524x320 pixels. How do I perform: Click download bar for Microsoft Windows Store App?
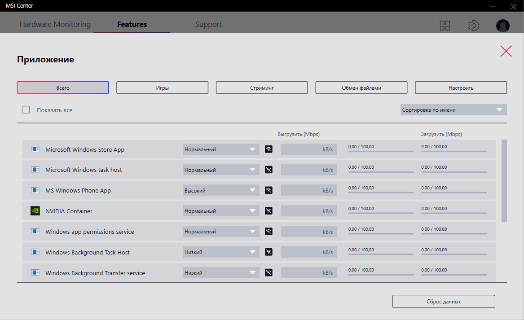pos(454,151)
